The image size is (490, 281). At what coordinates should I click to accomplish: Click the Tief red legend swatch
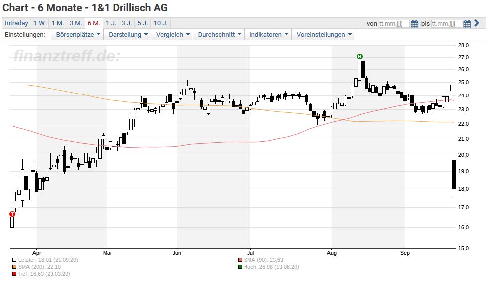[x=14, y=274]
